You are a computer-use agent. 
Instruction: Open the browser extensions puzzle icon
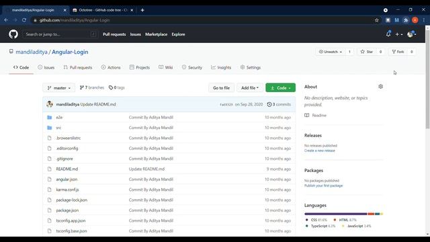tap(406, 20)
